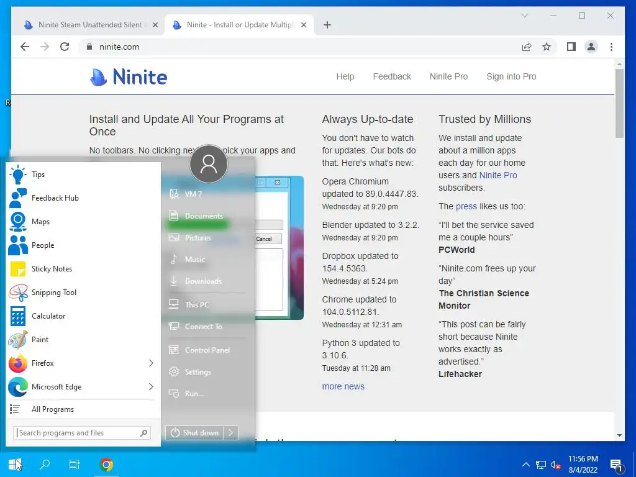
Task: Open Control Panel
Action: [207, 350]
